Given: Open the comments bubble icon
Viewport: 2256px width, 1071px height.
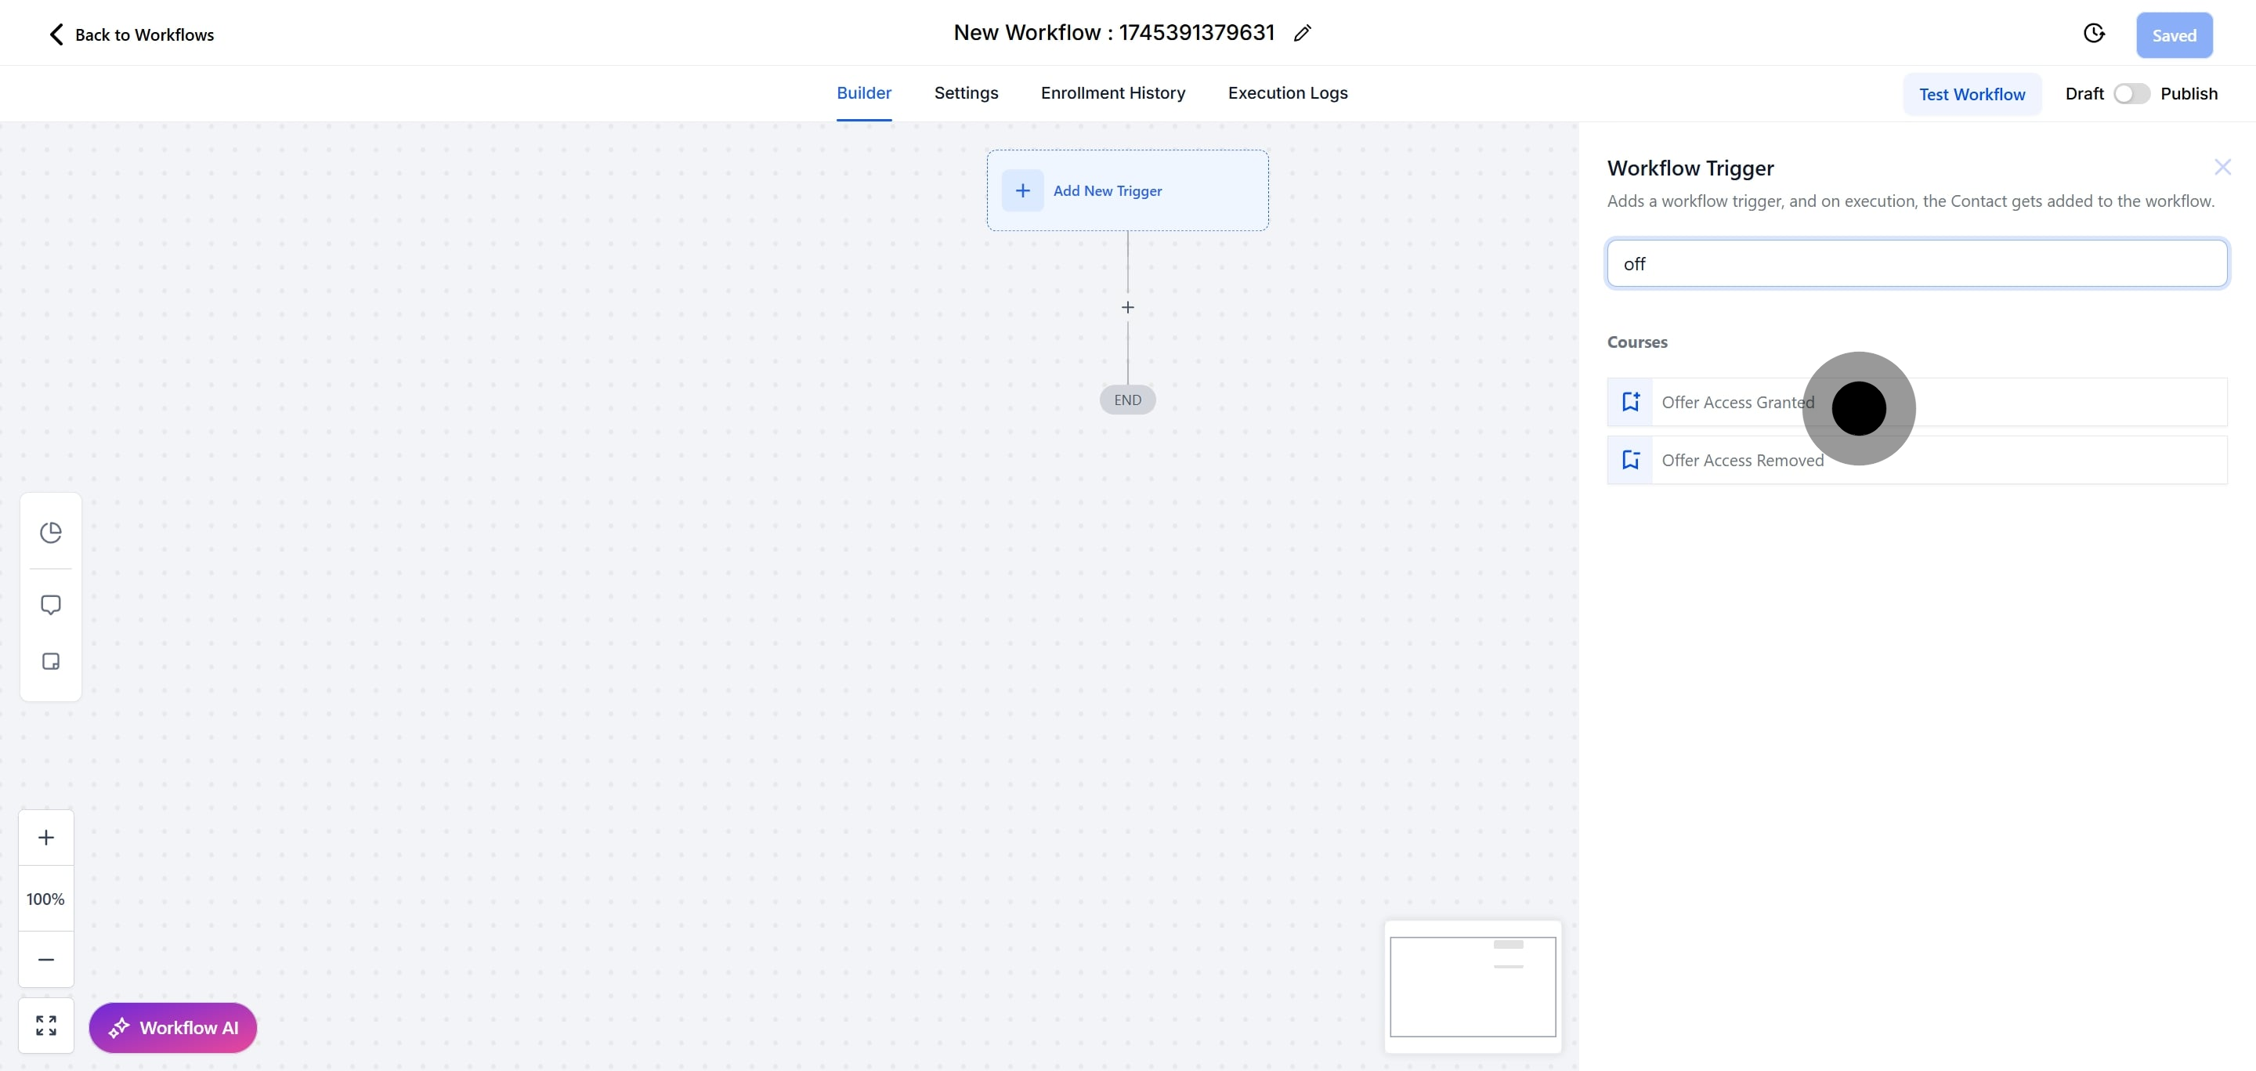Looking at the screenshot, I should (51, 605).
